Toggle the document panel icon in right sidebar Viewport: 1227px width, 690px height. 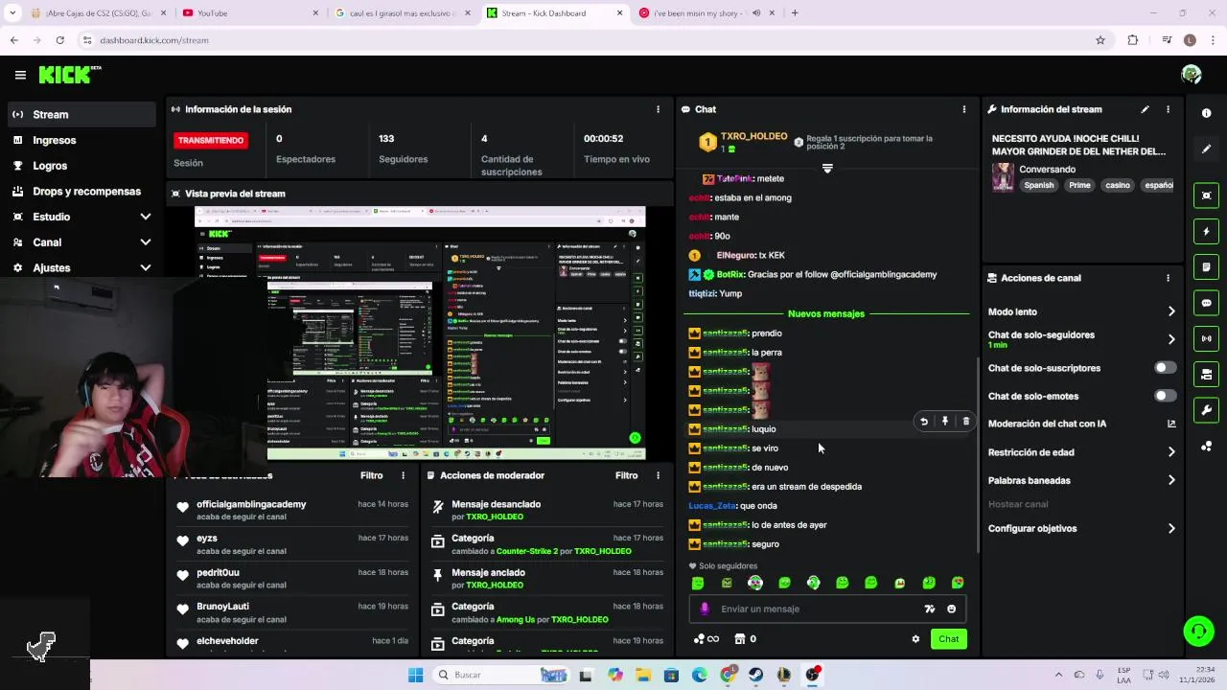point(1207,266)
